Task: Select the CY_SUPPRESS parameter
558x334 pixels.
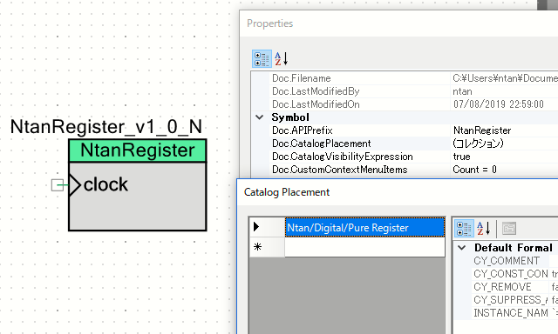Action: pyautogui.click(x=510, y=300)
